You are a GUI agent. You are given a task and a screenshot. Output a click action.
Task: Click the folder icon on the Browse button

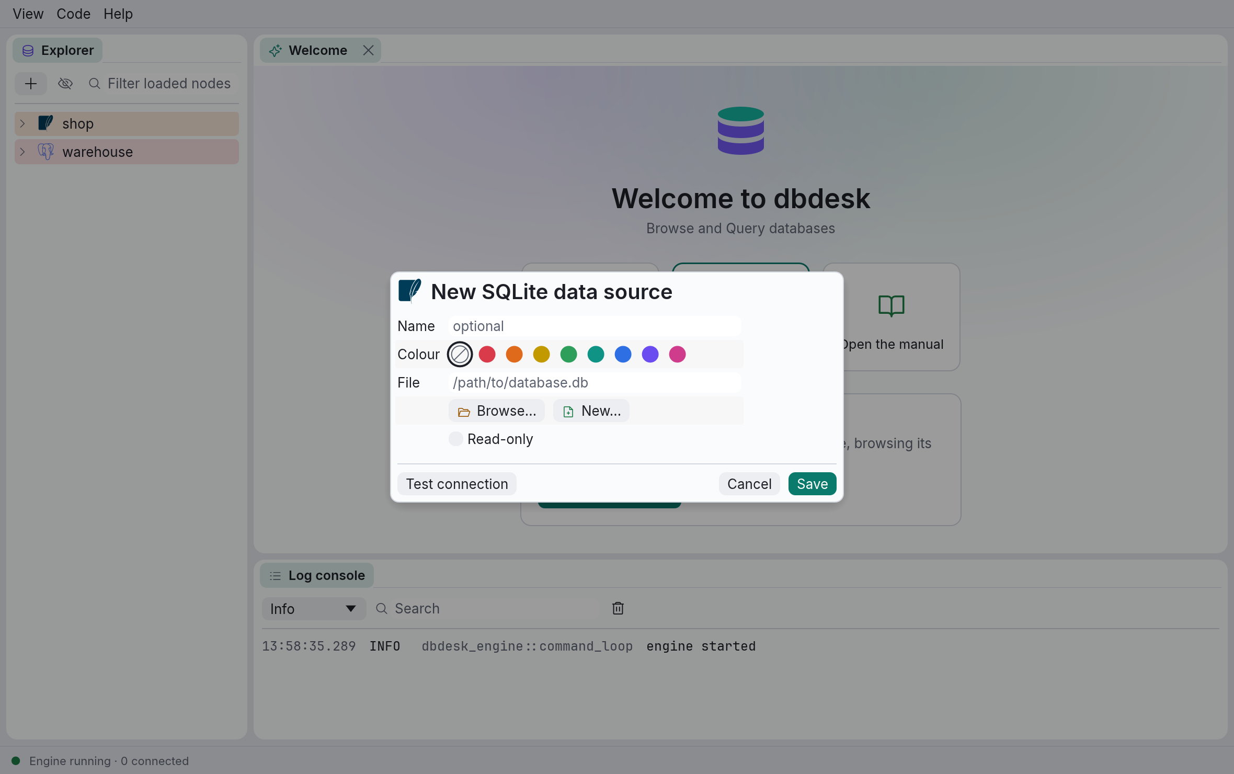464,412
